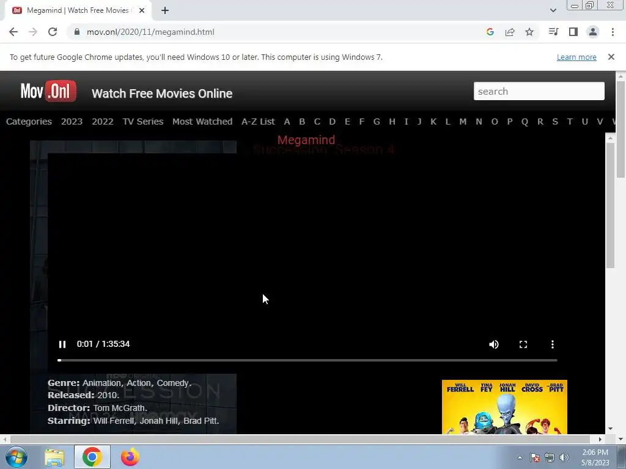Image resolution: width=626 pixels, height=469 pixels.
Task: Open the Windows Start menu
Action: click(x=17, y=457)
